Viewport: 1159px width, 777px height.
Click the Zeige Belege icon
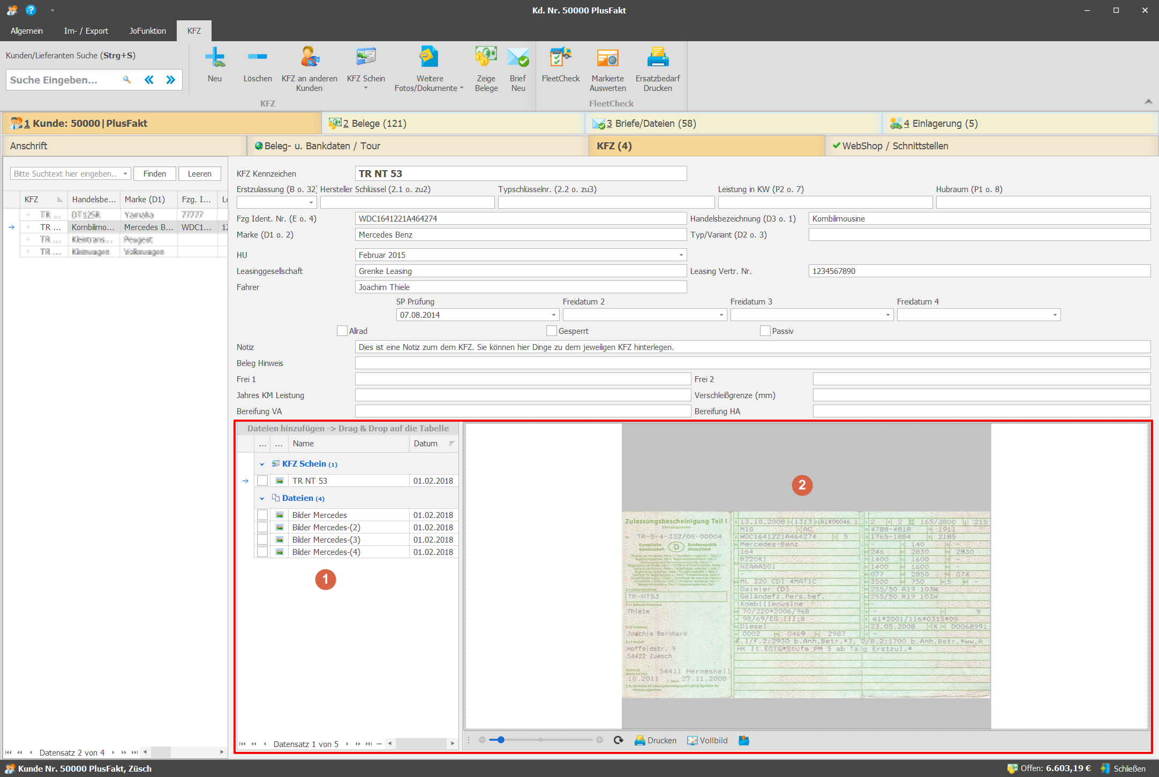[x=486, y=57]
